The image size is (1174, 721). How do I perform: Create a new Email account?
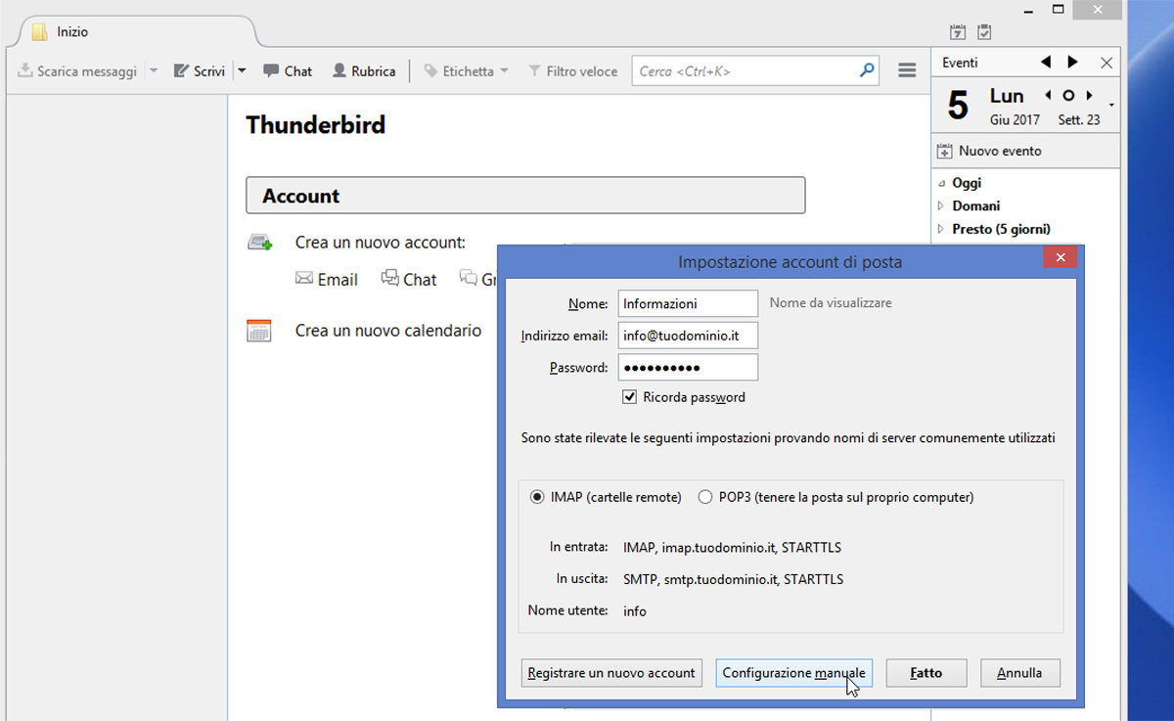[327, 280]
